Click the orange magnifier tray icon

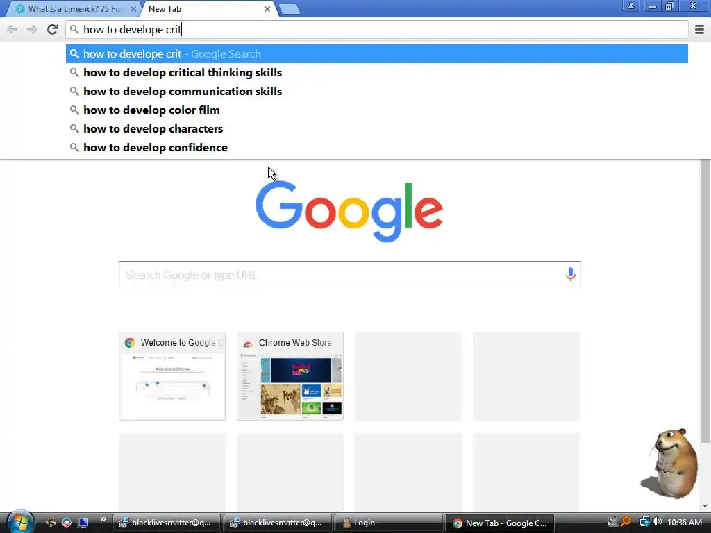point(626,522)
